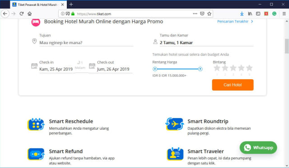Click the Check-out calendar icon

pyautogui.click(x=92, y=66)
